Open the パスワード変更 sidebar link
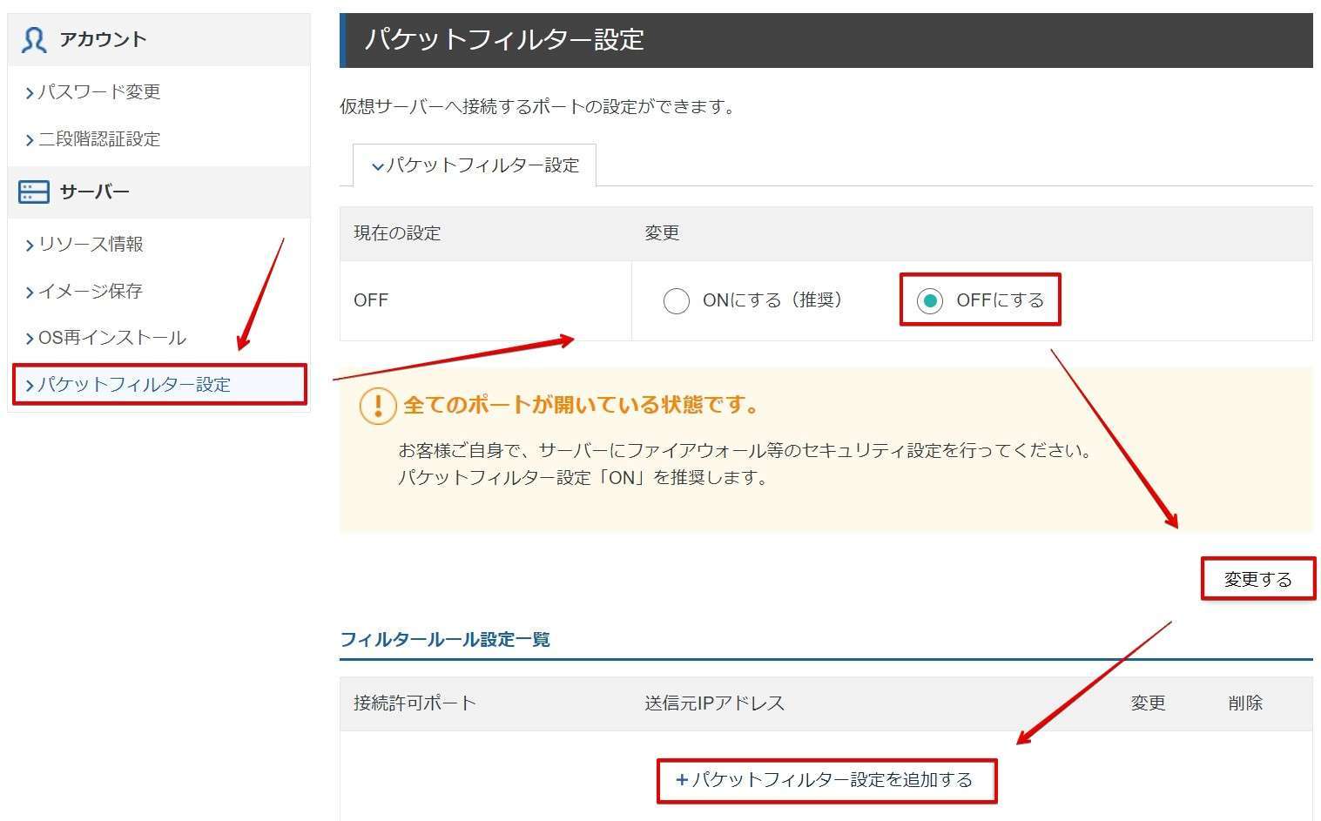This screenshot has height=821, width=1321. tap(98, 91)
